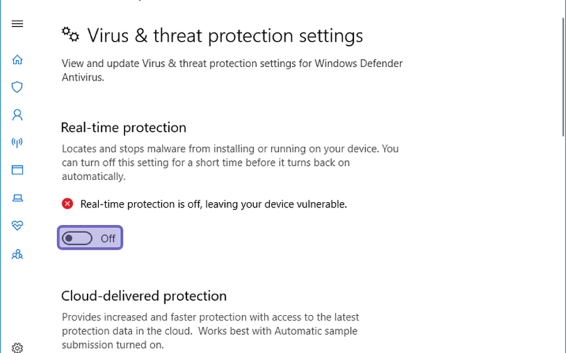566x353 pixels.
Task: Open Device security laptop icon
Action: [x=17, y=198]
